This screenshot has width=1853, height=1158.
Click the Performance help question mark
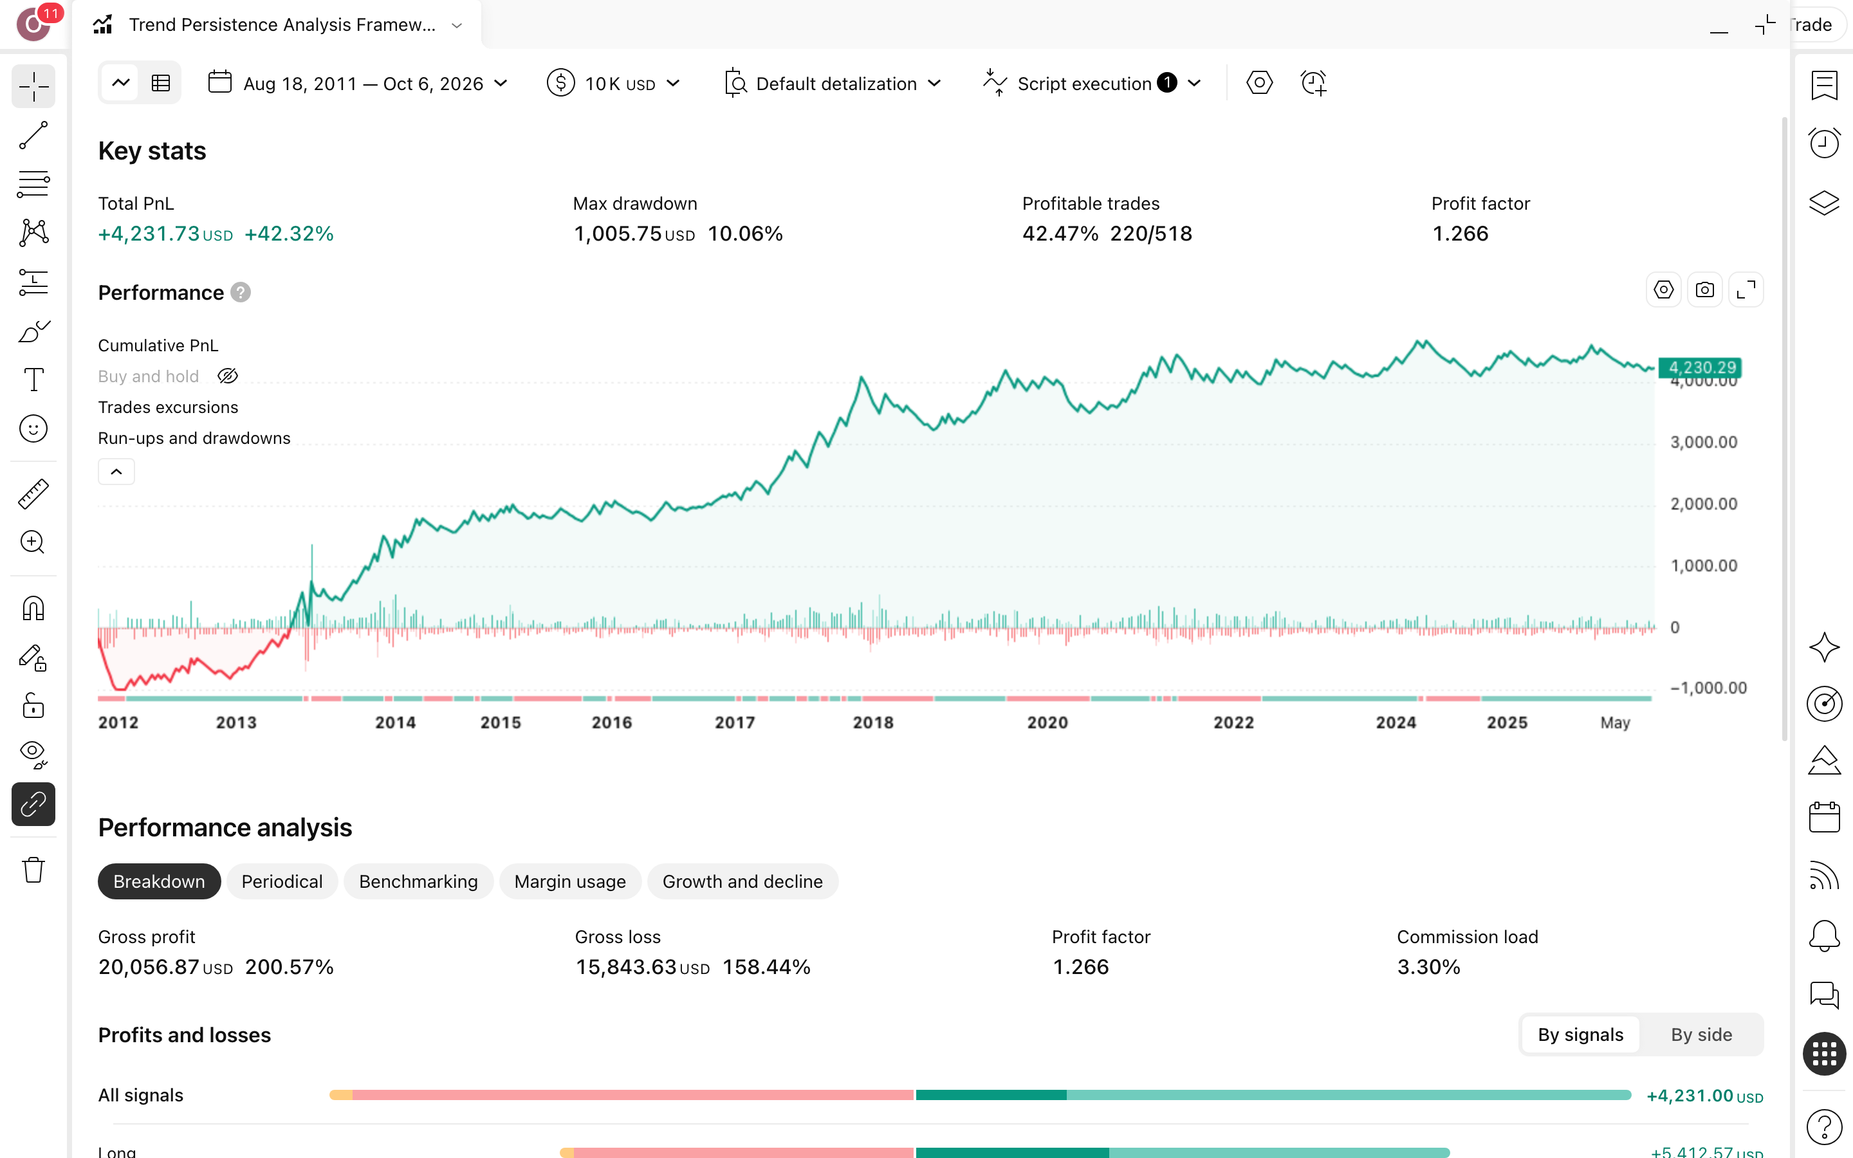click(x=241, y=293)
